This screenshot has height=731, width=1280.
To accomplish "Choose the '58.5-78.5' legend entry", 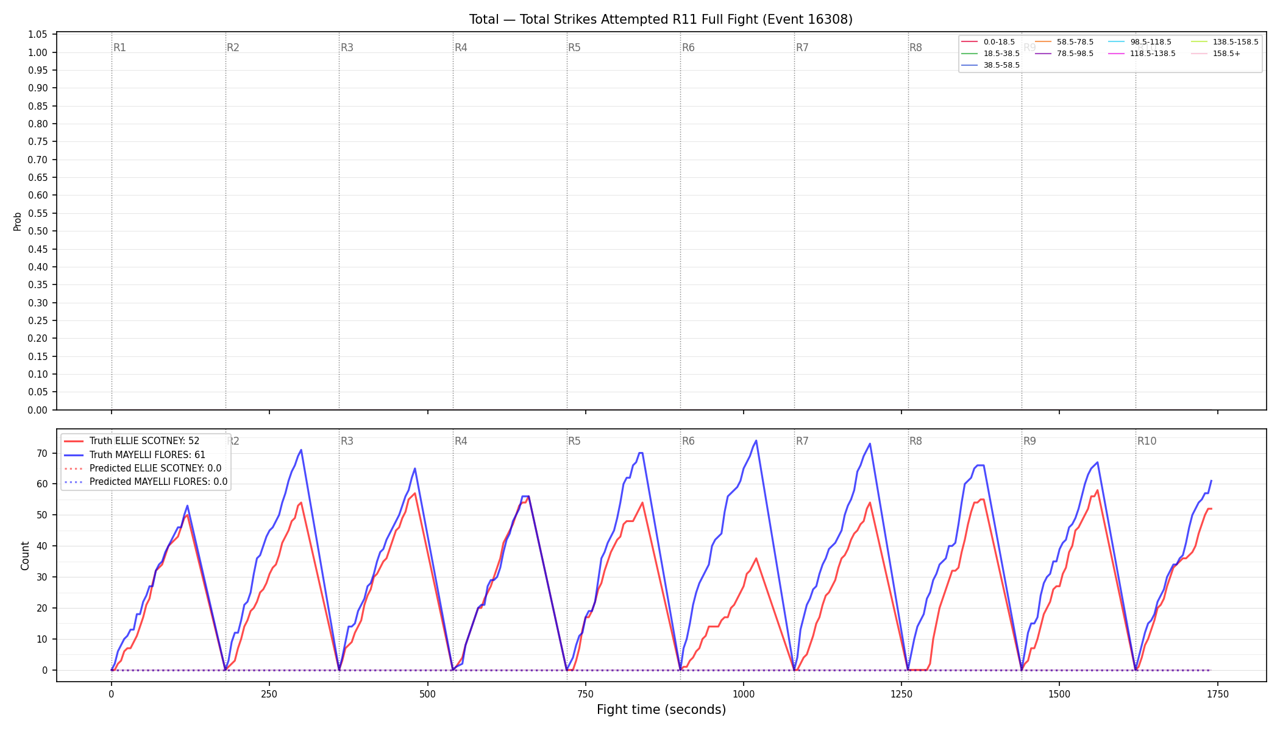I will (1075, 42).
